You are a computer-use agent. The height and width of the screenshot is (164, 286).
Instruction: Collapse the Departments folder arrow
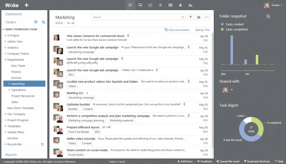pyautogui.click(x=5, y=59)
